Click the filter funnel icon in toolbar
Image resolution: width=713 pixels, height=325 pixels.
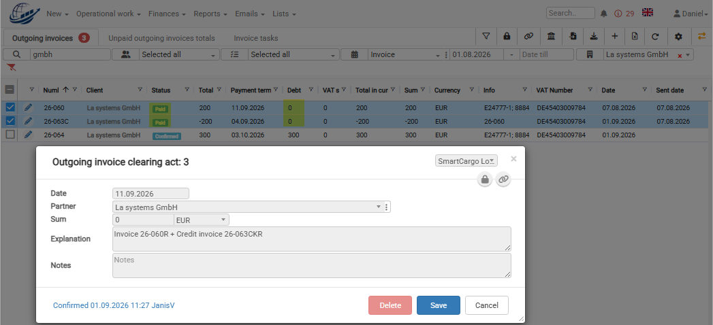point(486,36)
